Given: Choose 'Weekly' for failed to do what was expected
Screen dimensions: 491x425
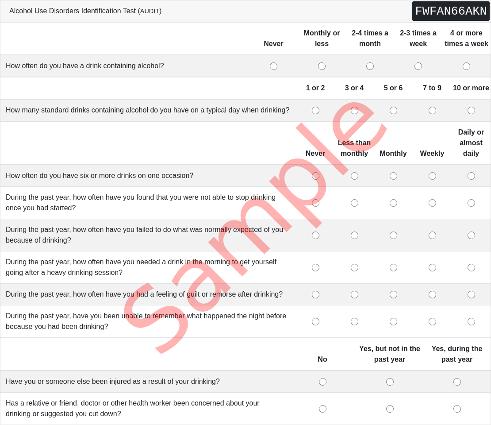Looking at the screenshot, I should (x=432, y=235).
